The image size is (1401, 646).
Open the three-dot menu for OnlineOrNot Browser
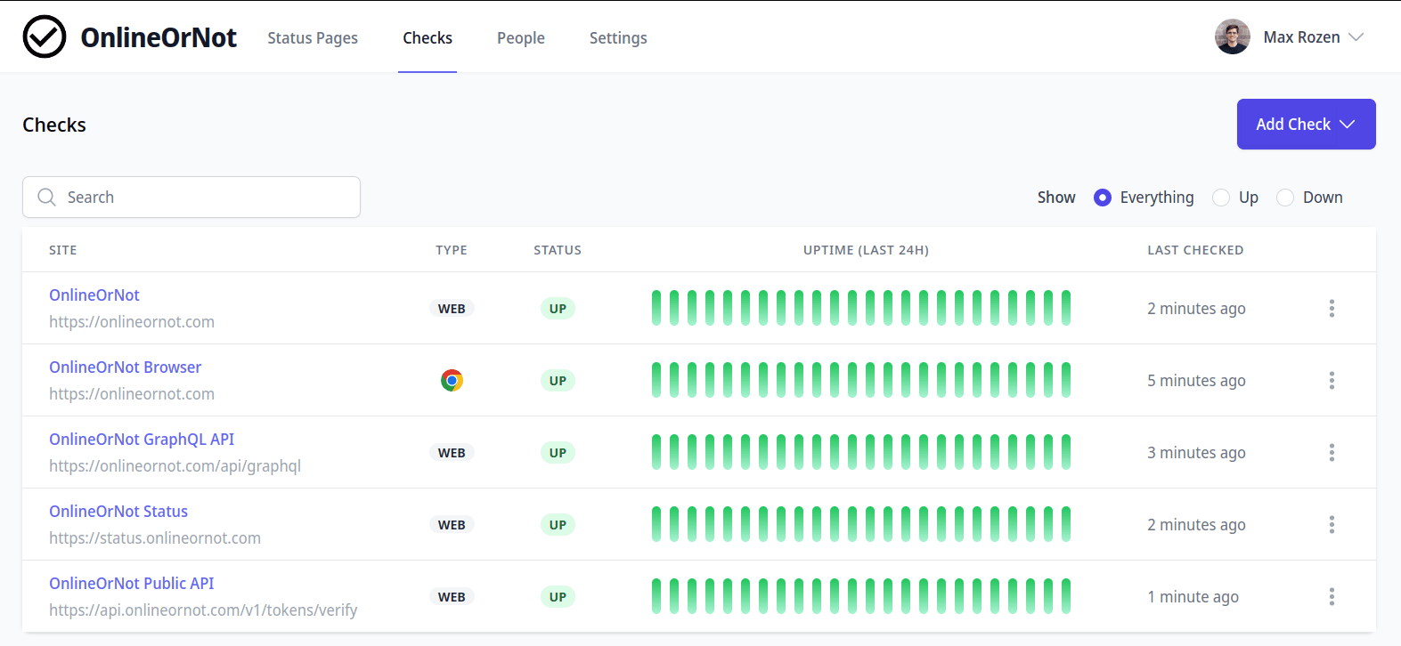coord(1332,380)
